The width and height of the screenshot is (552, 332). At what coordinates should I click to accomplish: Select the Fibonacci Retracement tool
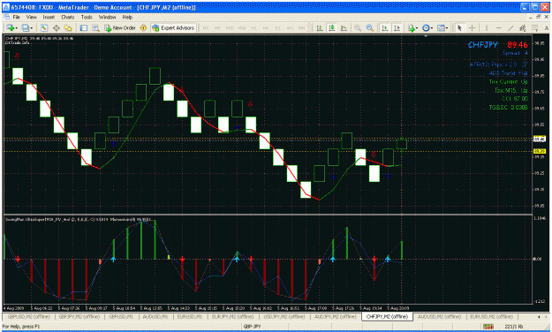(534, 27)
